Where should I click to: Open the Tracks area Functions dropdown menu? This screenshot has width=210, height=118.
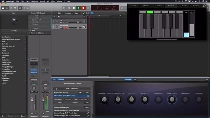69,13
